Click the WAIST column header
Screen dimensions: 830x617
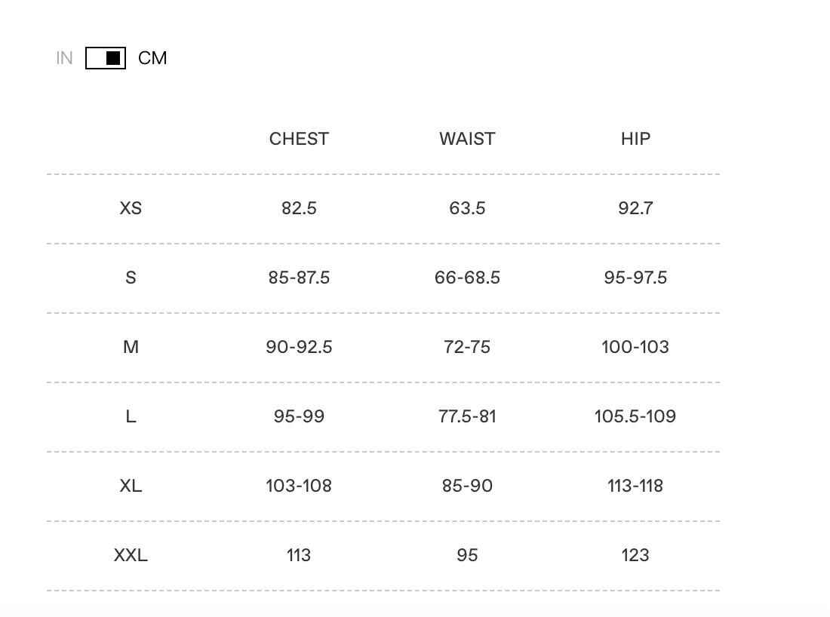tap(467, 139)
